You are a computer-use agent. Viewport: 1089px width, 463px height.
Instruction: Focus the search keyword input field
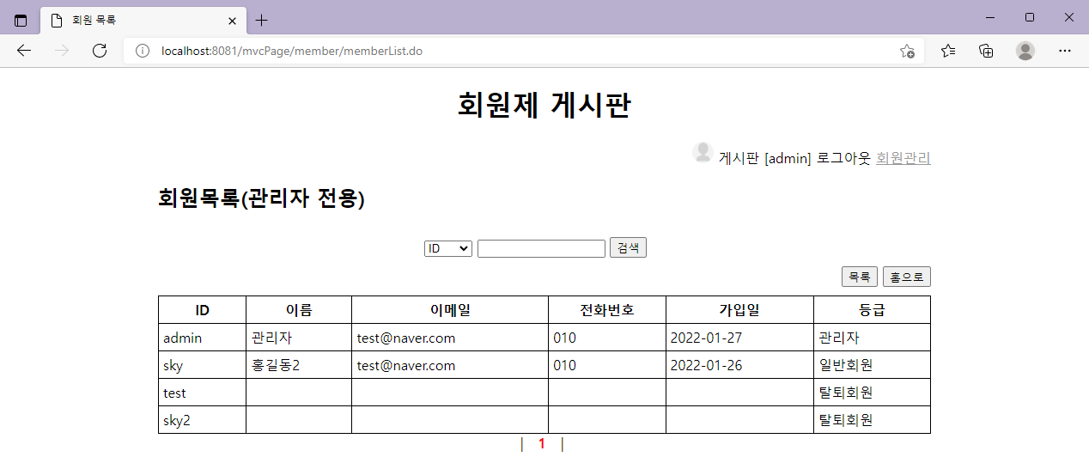[542, 248]
